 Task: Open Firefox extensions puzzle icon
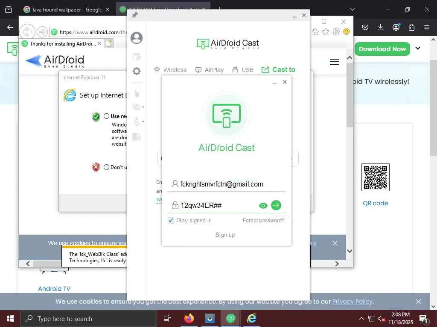click(411, 27)
